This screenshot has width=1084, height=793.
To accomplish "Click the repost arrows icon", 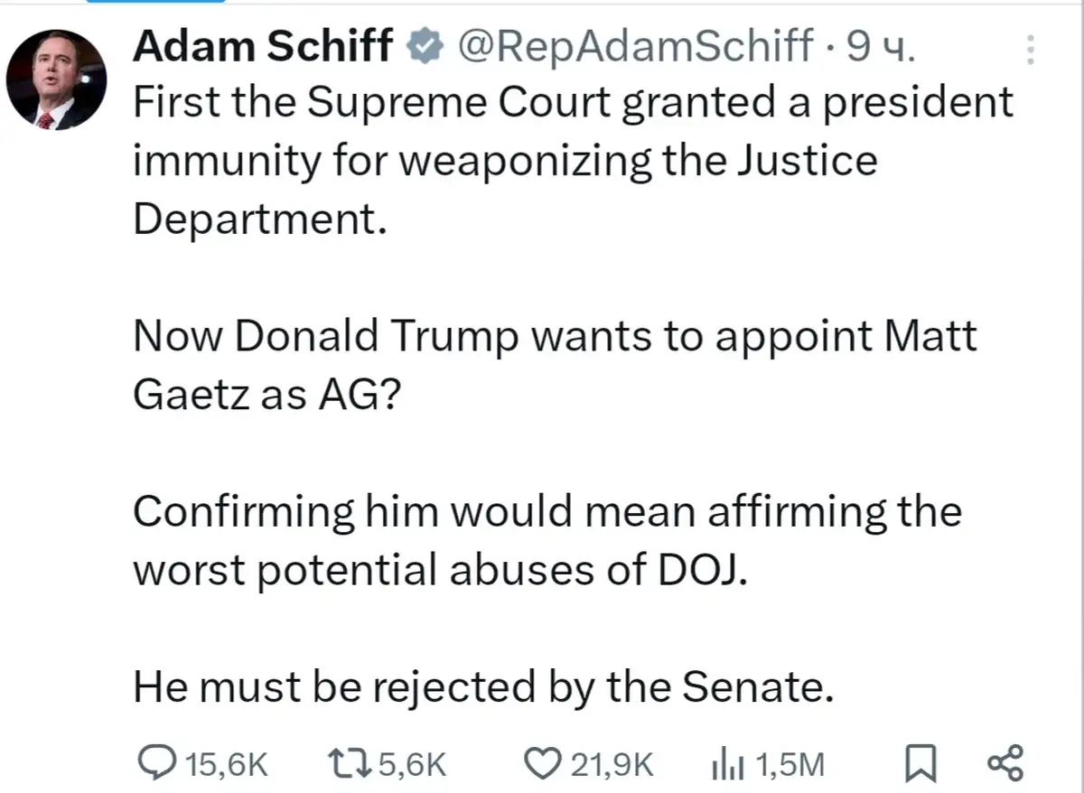I will point(350,764).
